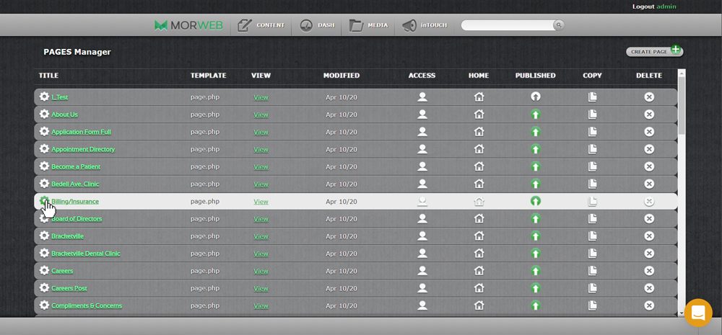
Task: Open the Board of Directors title link
Action: [77, 219]
